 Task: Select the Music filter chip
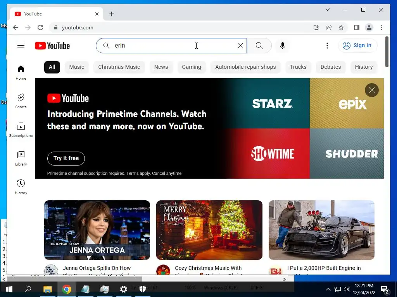click(x=77, y=67)
